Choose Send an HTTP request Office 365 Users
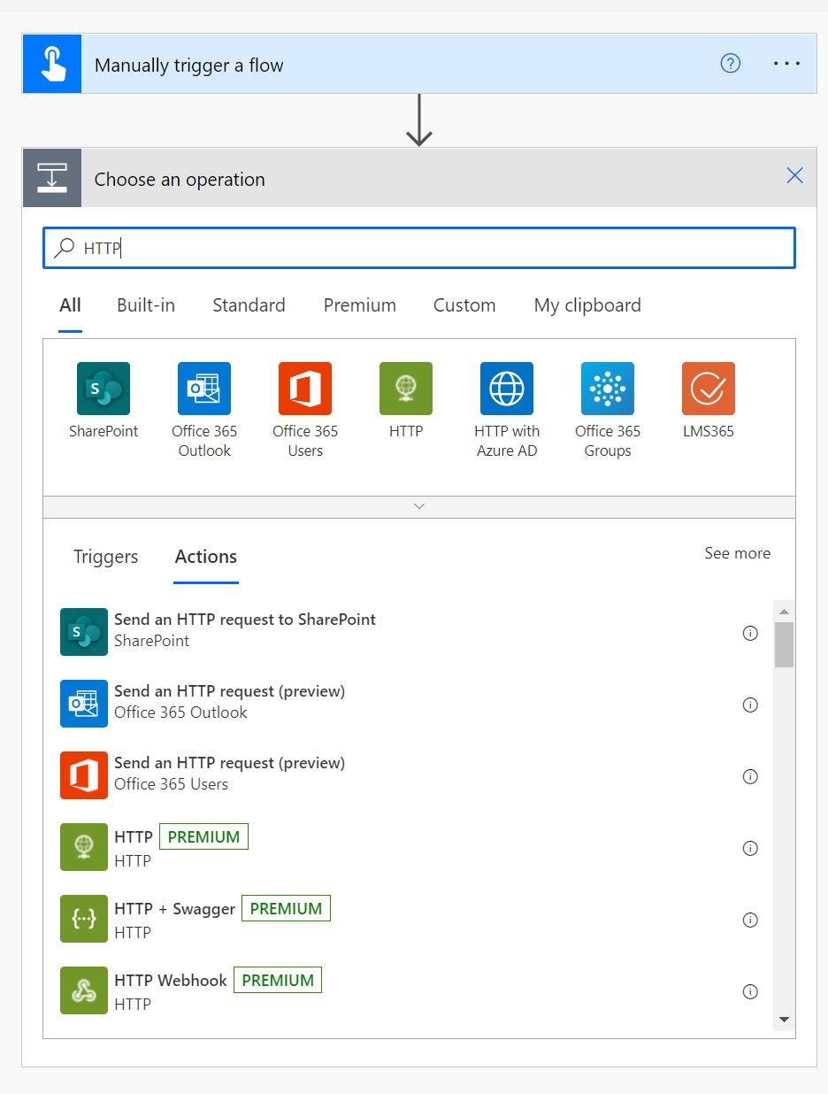Screen dimensions: 828x1094 [x=408, y=775]
